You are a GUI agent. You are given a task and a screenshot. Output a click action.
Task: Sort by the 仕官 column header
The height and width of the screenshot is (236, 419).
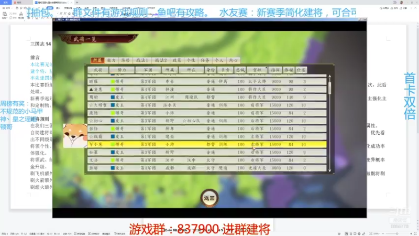(x=302, y=70)
